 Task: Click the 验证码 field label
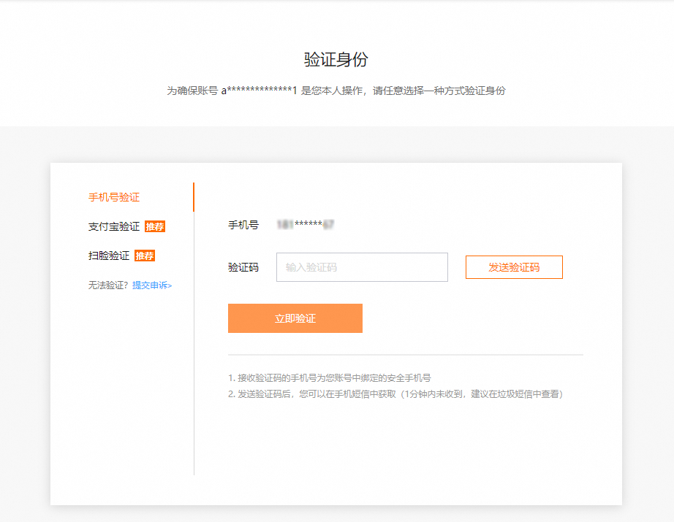coord(243,267)
